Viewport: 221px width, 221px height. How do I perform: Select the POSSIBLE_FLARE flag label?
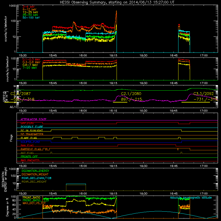point(32,127)
